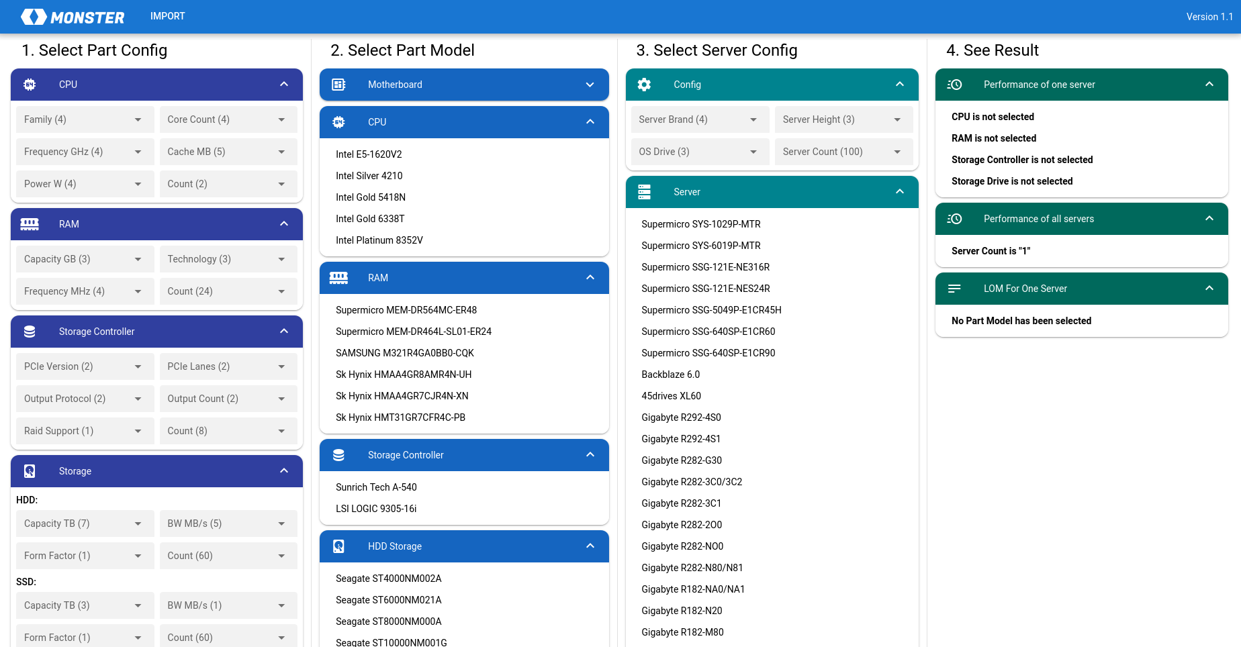Choose the LSI LOGIC 9305-16i controller

(x=376, y=509)
